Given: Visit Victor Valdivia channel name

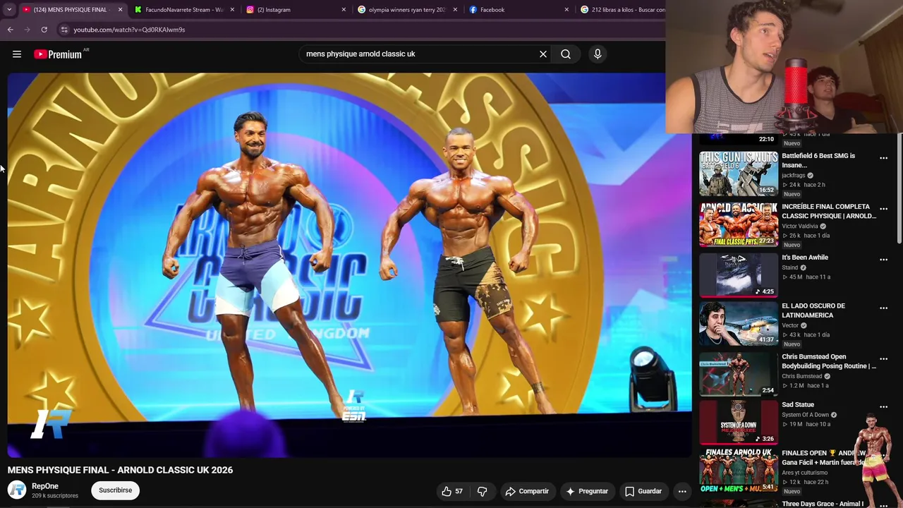Looking at the screenshot, I should pos(800,226).
